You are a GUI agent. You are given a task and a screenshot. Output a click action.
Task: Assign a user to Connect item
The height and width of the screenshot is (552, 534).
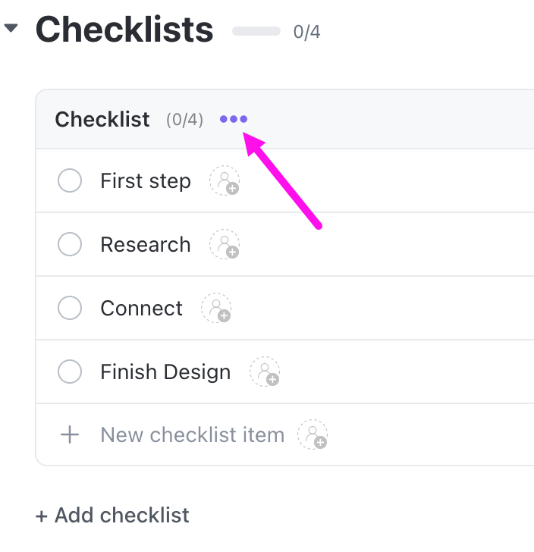click(216, 309)
